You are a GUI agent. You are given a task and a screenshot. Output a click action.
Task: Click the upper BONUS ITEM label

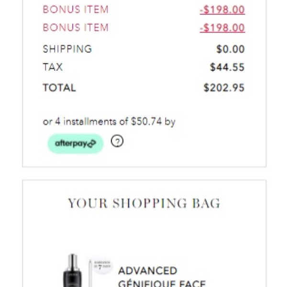tap(76, 10)
